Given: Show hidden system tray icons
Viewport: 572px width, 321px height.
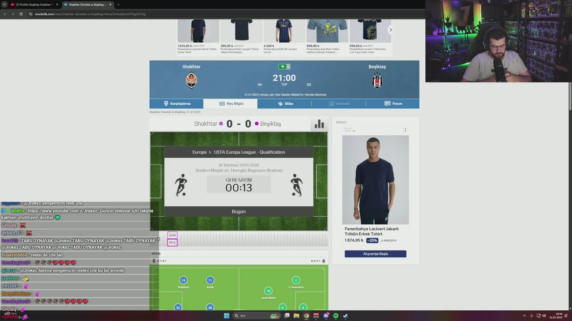Looking at the screenshot, I should coord(524,316).
